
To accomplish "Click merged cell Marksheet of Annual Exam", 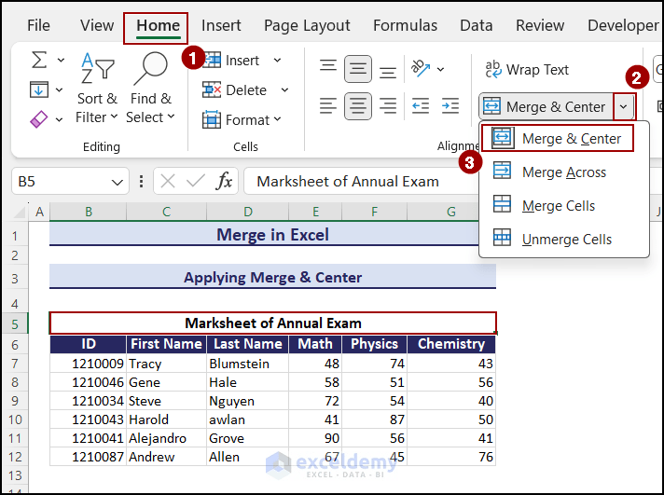I will pyautogui.click(x=272, y=323).
